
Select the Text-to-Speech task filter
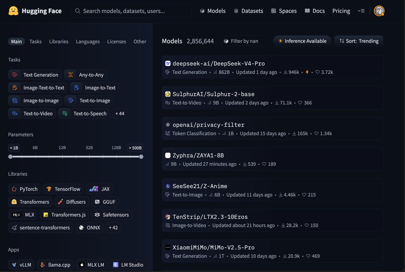coord(84,114)
